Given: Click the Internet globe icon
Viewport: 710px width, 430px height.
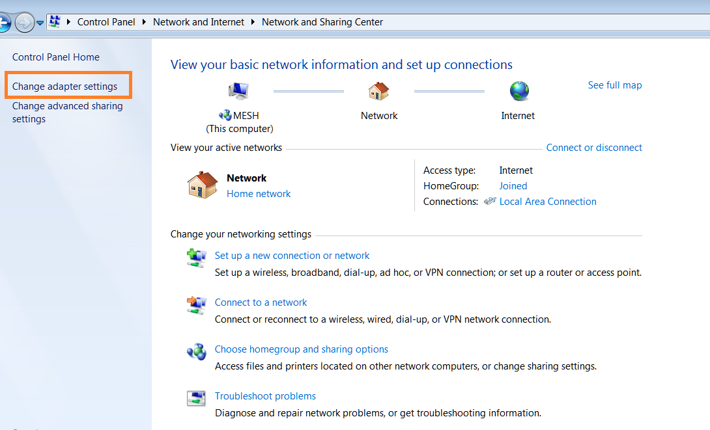Looking at the screenshot, I should tap(519, 91).
